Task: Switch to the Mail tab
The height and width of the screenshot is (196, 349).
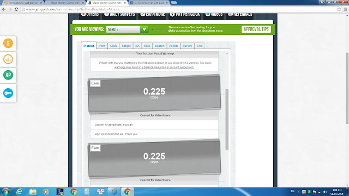Action: pyautogui.click(x=147, y=46)
